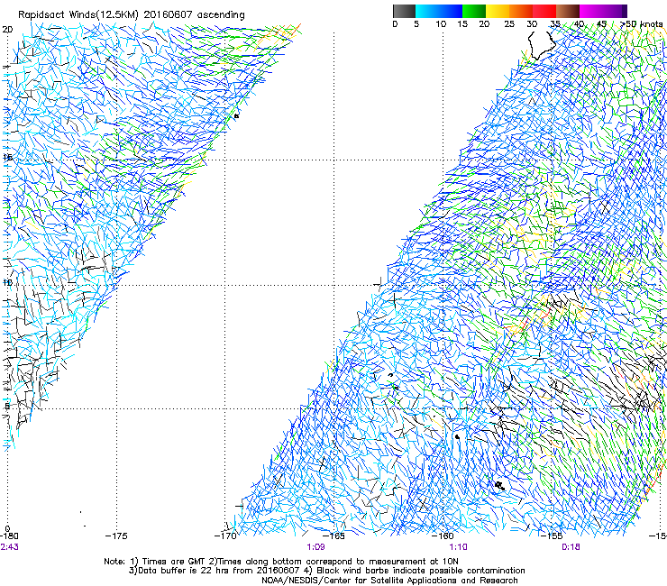Click the gray 0-5 knots legend segment
Image resolution: width=667 pixels, height=586 pixels.
pyautogui.click(x=404, y=11)
